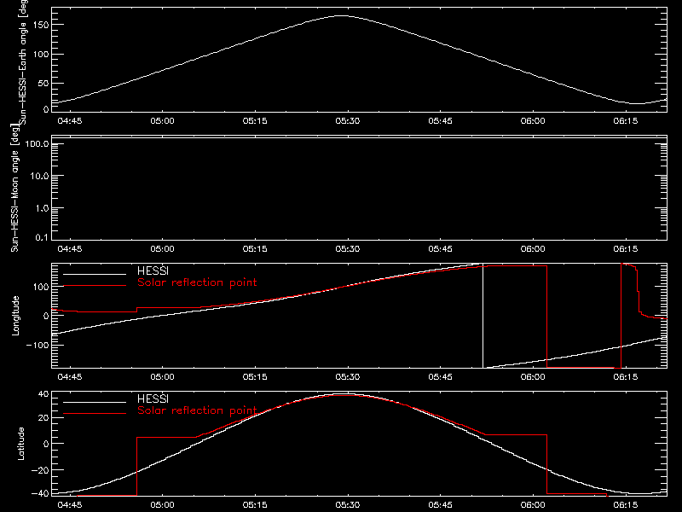Click the Sun-HESSI-Earth angle axis title
The image size is (682, 512).
(23, 61)
